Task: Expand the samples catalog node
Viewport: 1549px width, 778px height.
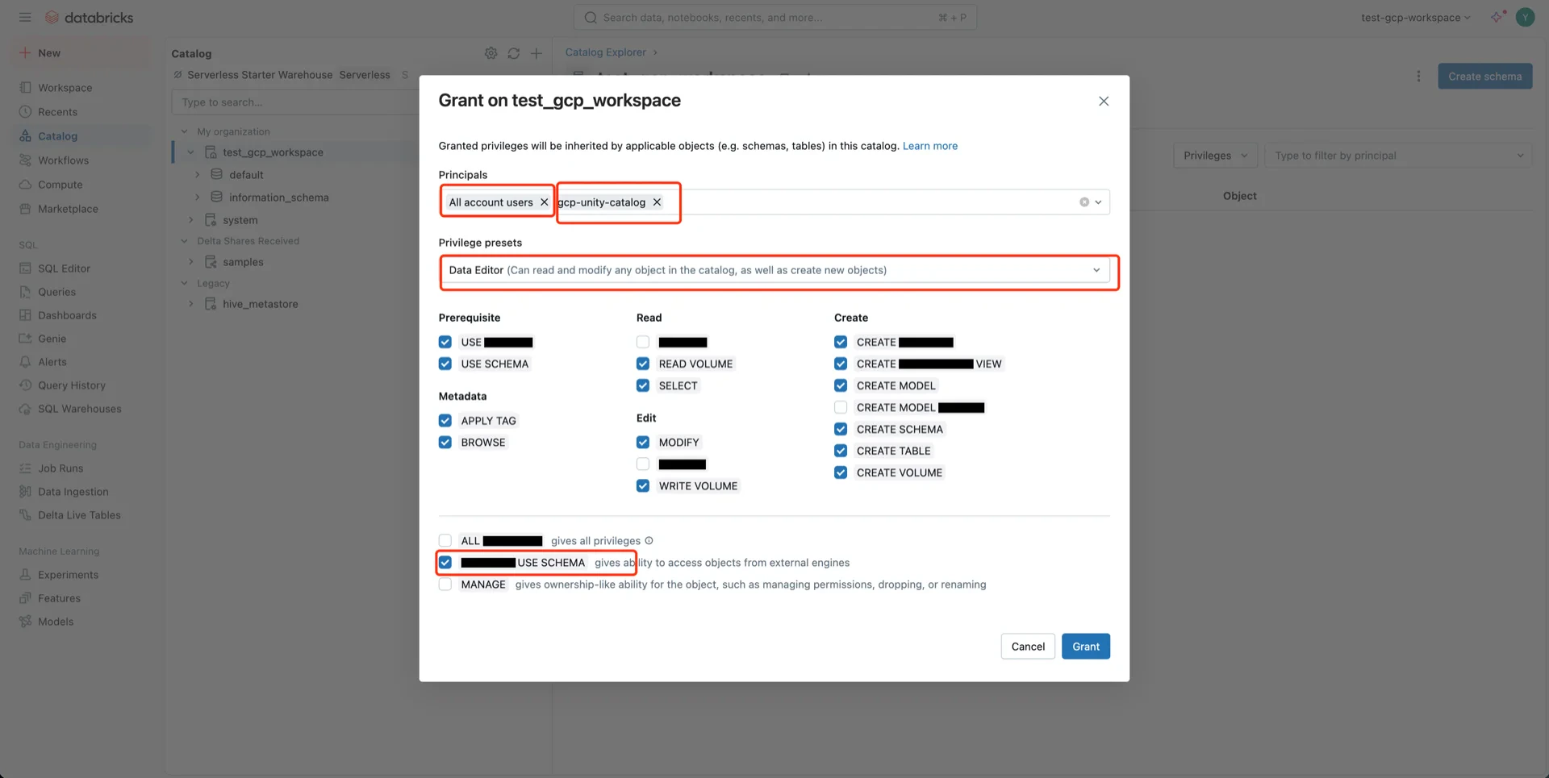Action: [191, 262]
